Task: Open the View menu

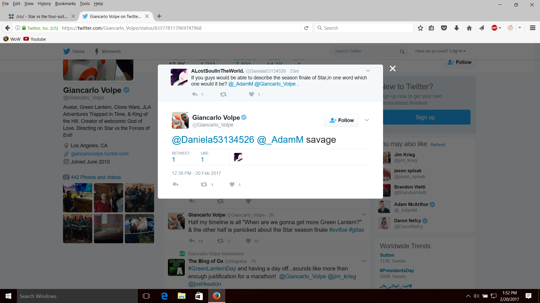Action: coord(29,4)
